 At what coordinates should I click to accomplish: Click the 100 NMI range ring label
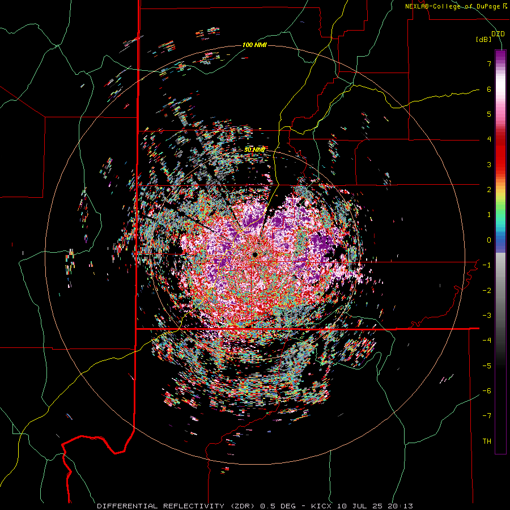(254, 45)
